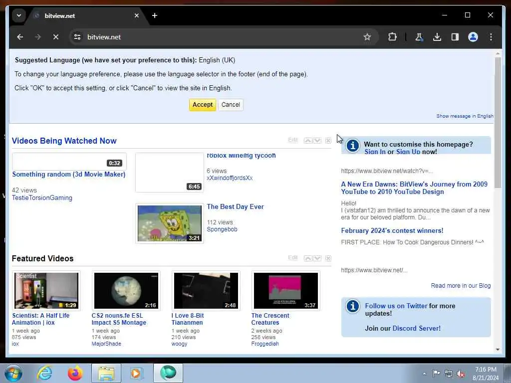
Task: Open CS2 nouns.fe ESL Impact S5 Montage thumbnail
Action: coord(126,291)
